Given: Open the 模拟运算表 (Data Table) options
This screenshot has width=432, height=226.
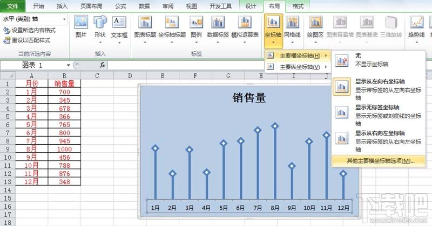Looking at the screenshot, I should [245, 29].
